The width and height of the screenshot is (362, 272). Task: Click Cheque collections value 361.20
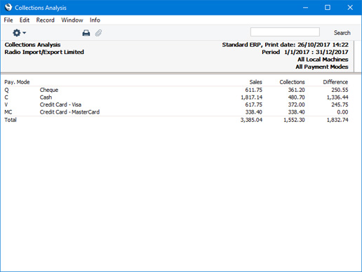point(296,90)
